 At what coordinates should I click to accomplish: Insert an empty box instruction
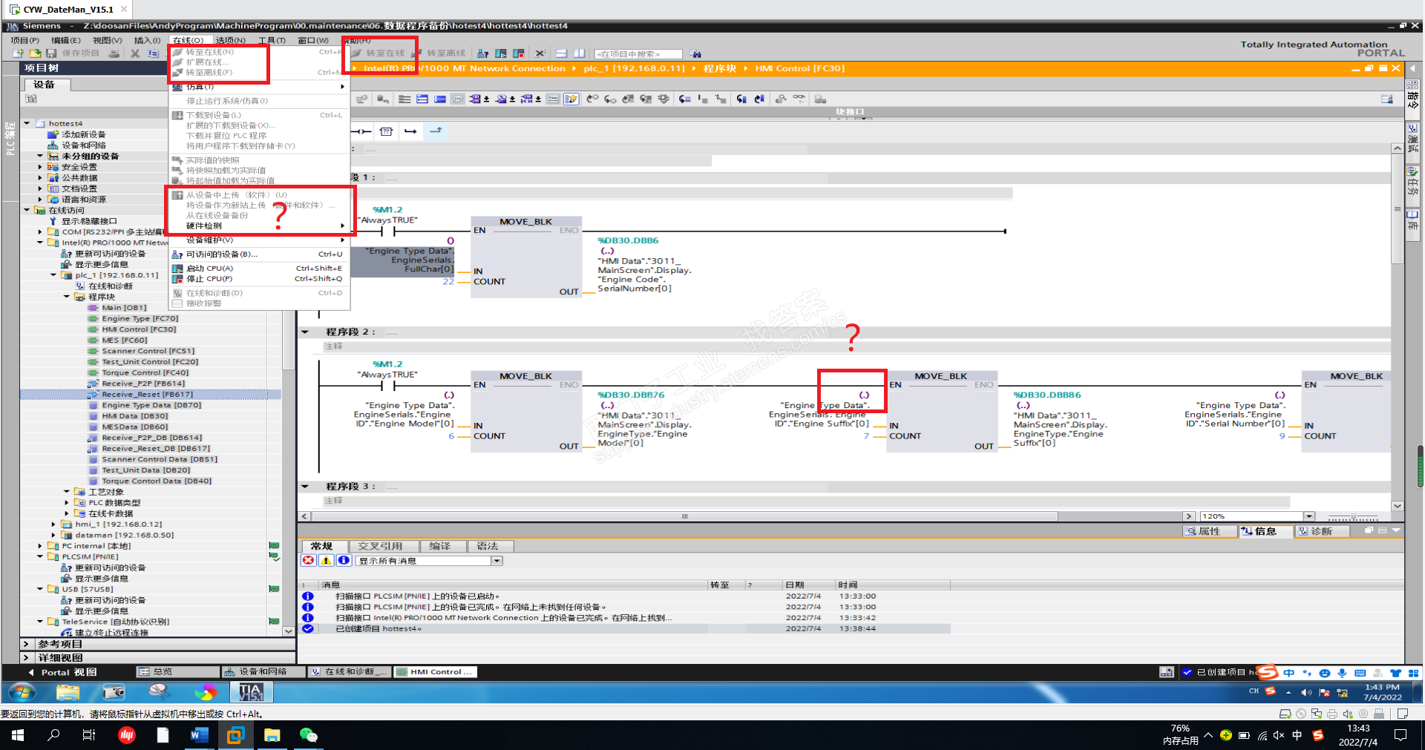tap(386, 131)
